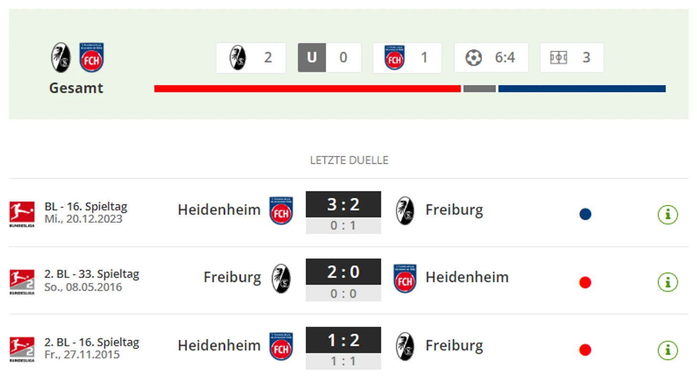Screen dimensions: 697x380
Task: Click the blue Heidenheim wins bar segment
Action: point(581,89)
